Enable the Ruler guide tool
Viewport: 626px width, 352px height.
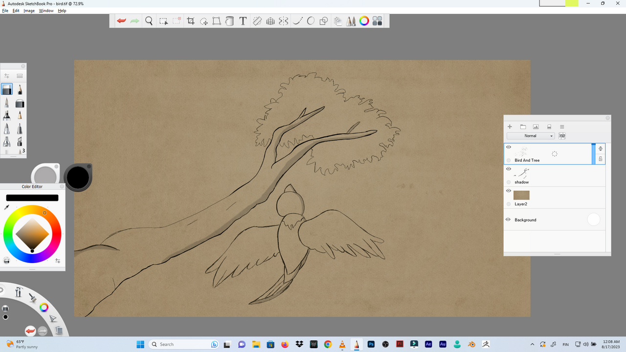tap(257, 21)
